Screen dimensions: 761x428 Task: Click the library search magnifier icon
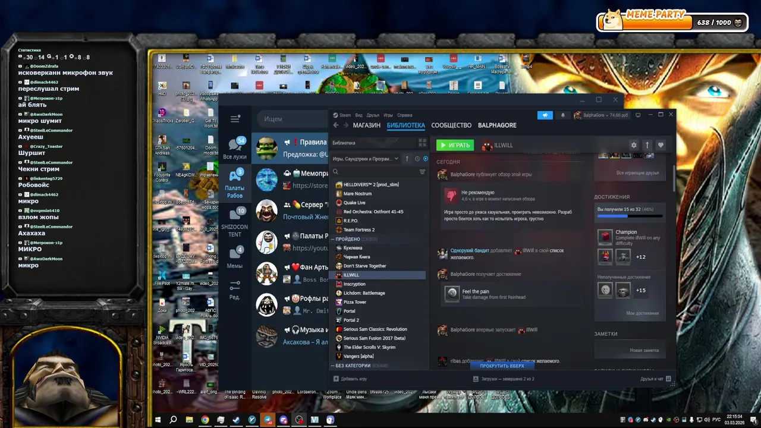tap(335, 172)
